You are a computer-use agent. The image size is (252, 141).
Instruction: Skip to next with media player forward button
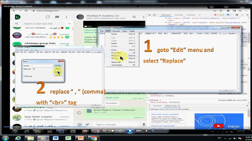pyautogui.click(x=139, y=131)
